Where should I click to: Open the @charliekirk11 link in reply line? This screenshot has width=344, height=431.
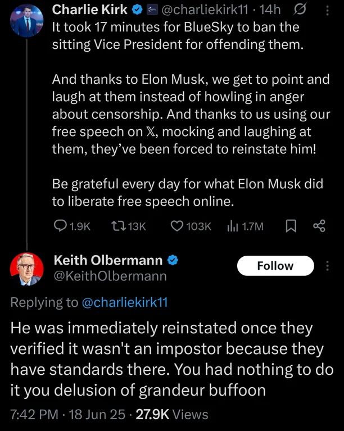tap(124, 302)
